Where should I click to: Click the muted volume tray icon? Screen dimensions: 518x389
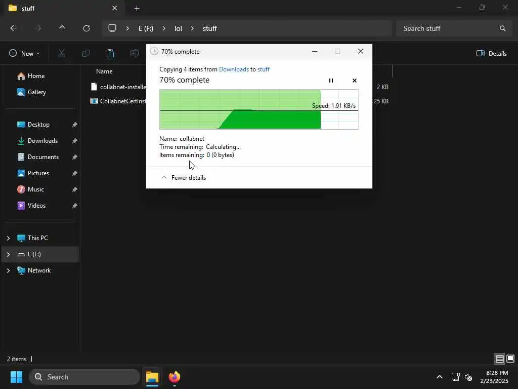pyautogui.click(x=468, y=377)
